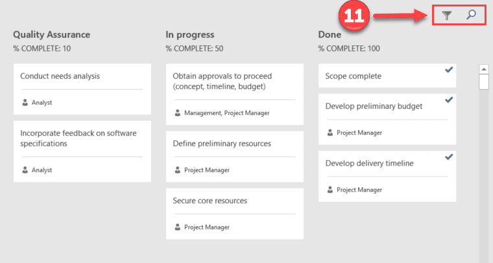Click scrollbar up arrow button

[x=483, y=69]
